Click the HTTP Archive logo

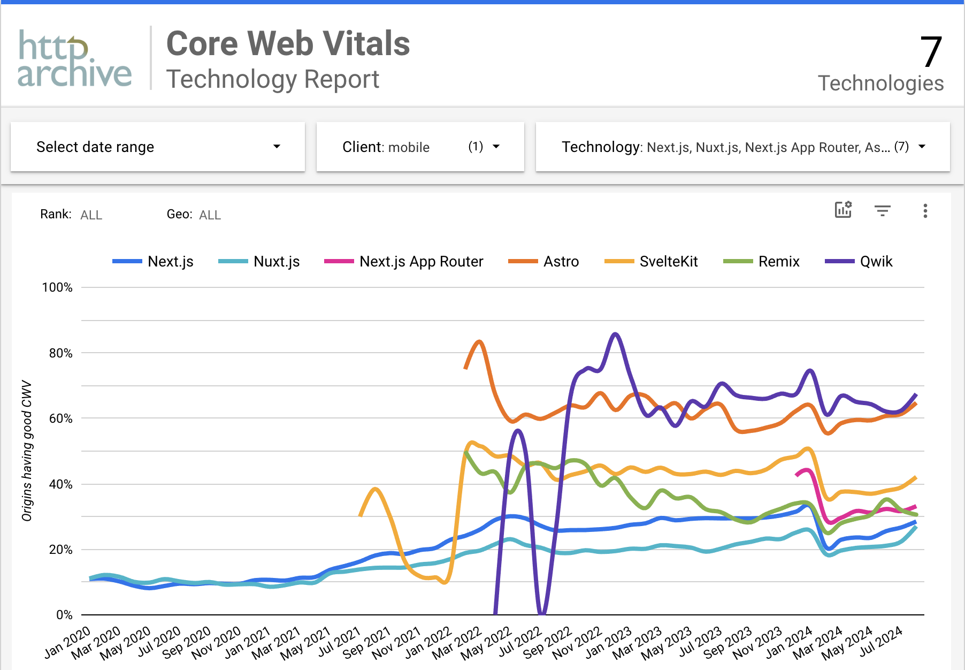point(75,58)
